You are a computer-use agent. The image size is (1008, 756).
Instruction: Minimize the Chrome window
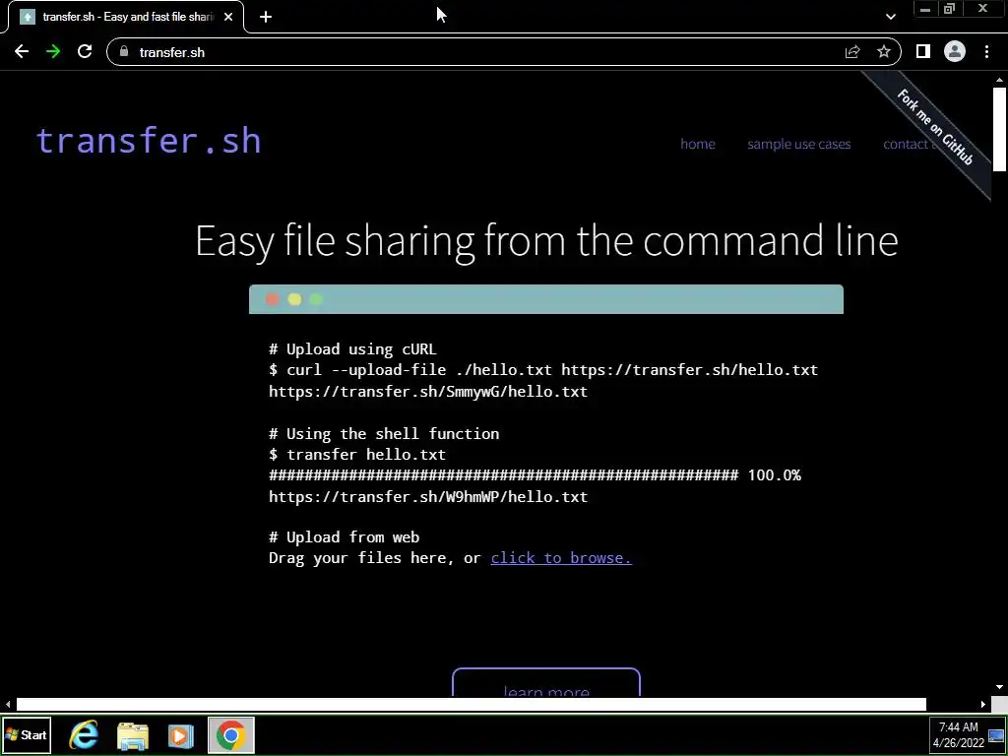click(x=925, y=9)
